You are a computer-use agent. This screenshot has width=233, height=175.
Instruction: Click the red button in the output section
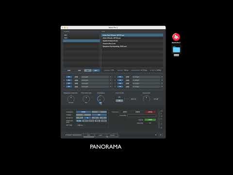150,112
